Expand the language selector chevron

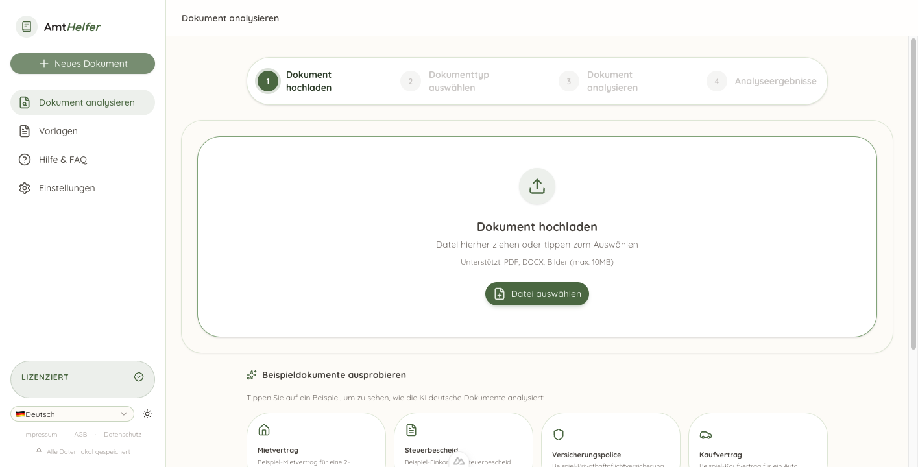(124, 414)
